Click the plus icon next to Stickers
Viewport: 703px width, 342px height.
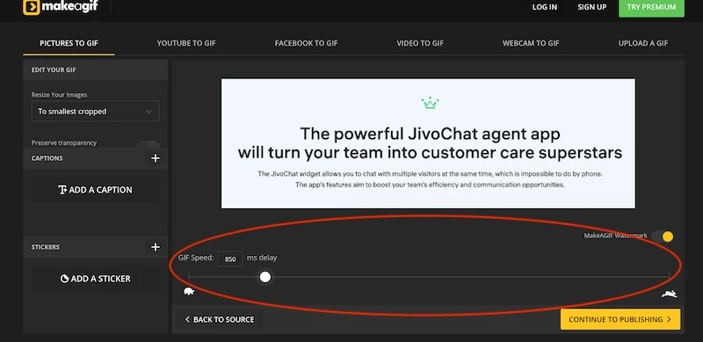[156, 247]
